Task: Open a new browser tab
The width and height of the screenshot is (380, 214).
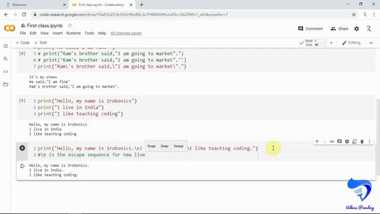Action: (141, 5)
